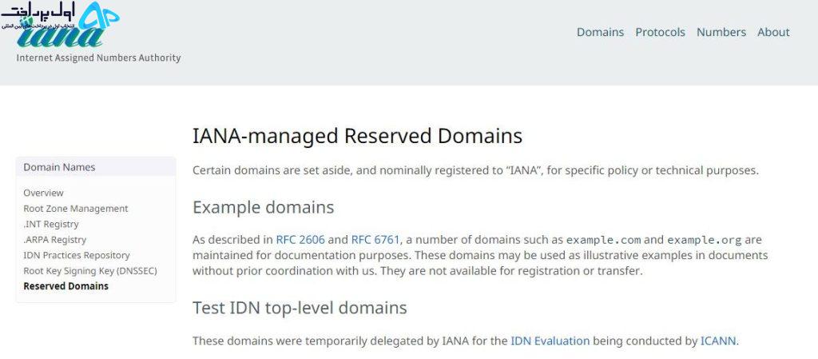Open Root Zone Management in the sidebar
Image resolution: width=818 pixels, height=359 pixels.
click(x=76, y=208)
